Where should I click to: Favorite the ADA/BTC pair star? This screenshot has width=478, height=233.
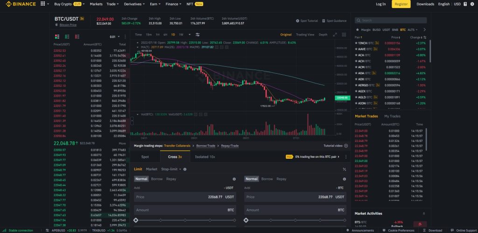click(x=356, y=73)
